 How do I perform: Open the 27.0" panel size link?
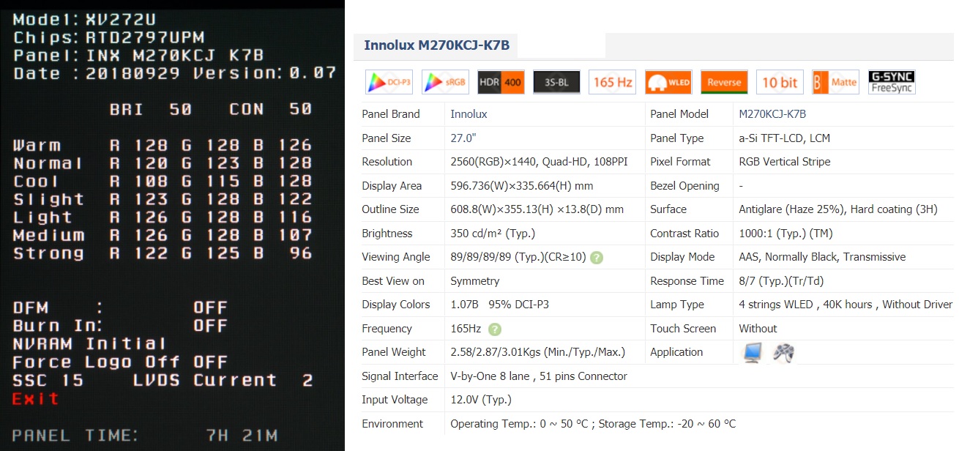[x=463, y=138]
